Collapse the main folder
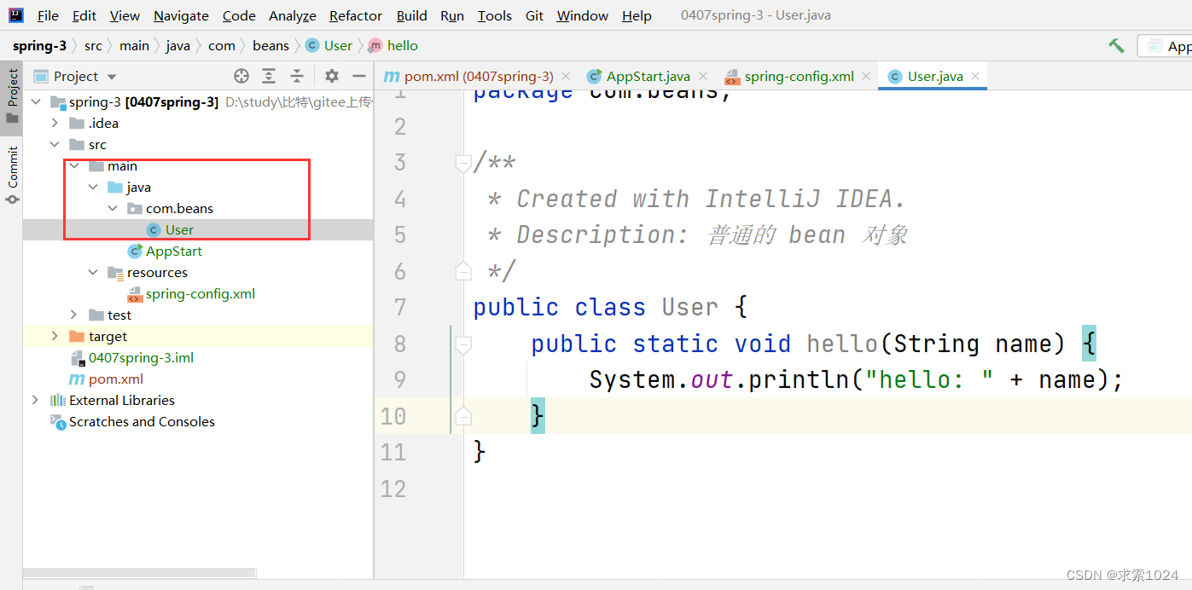The width and height of the screenshot is (1192, 590). pyautogui.click(x=74, y=165)
